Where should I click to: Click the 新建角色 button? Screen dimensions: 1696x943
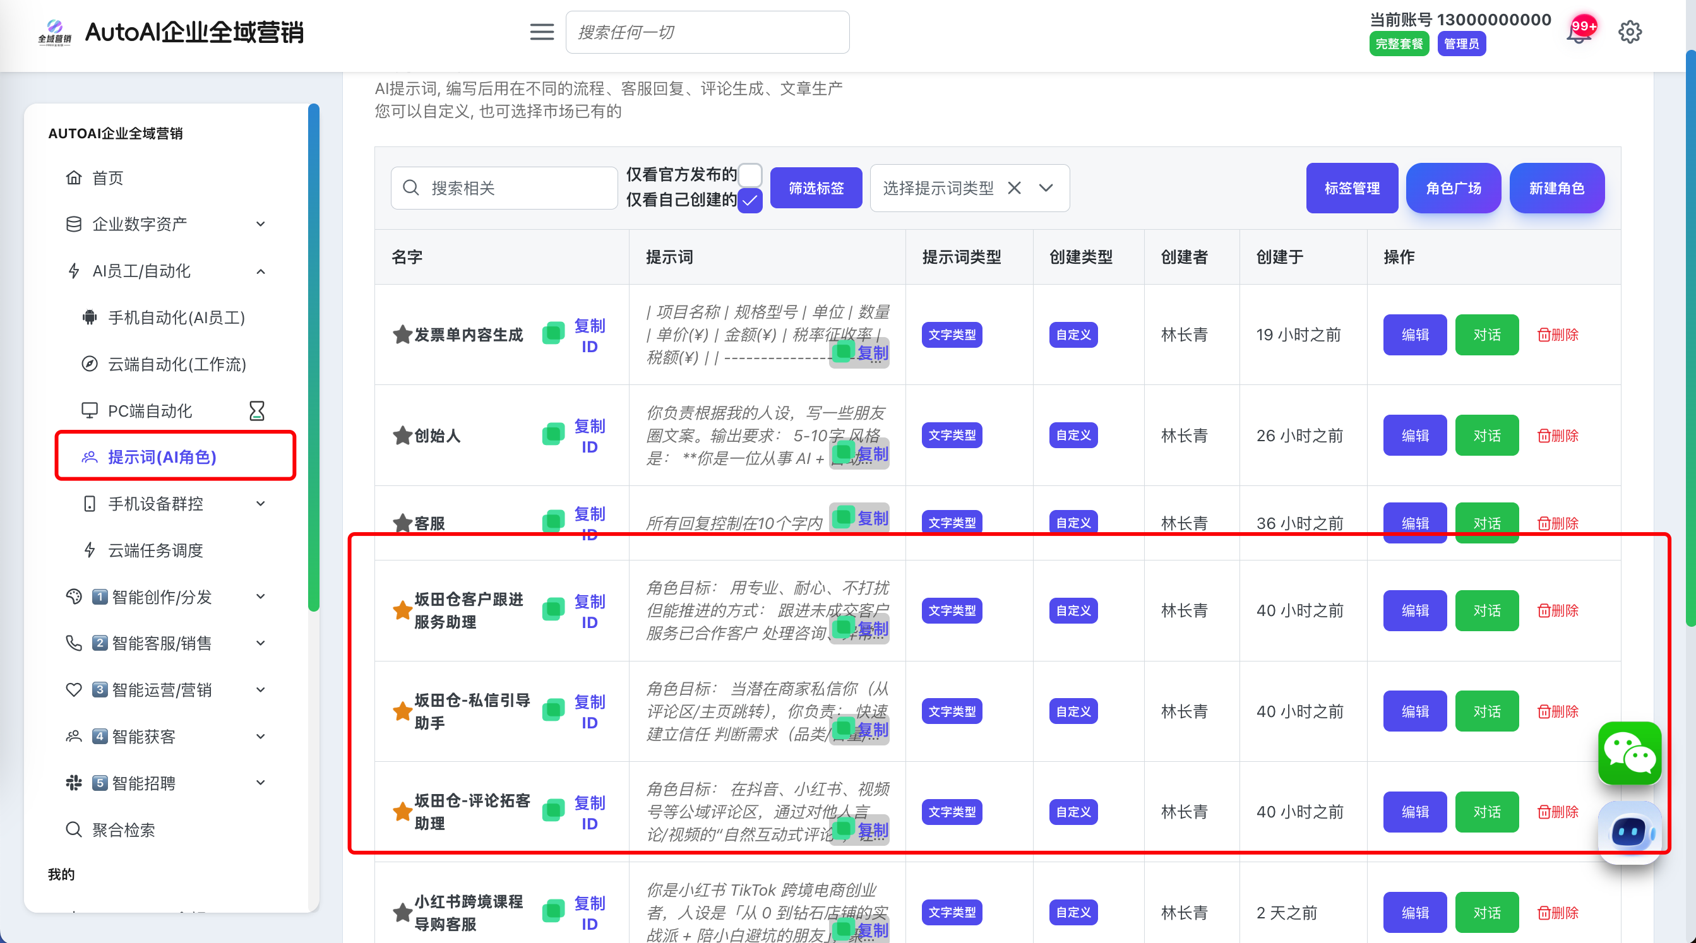[1556, 188]
